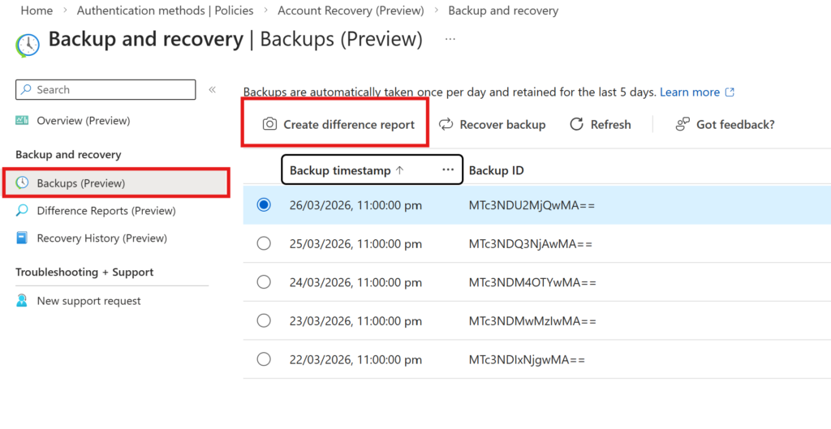This screenshot has width=831, height=429.
Task: Select the 24/03/2026 backup radio button
Action: coord(263,282)
